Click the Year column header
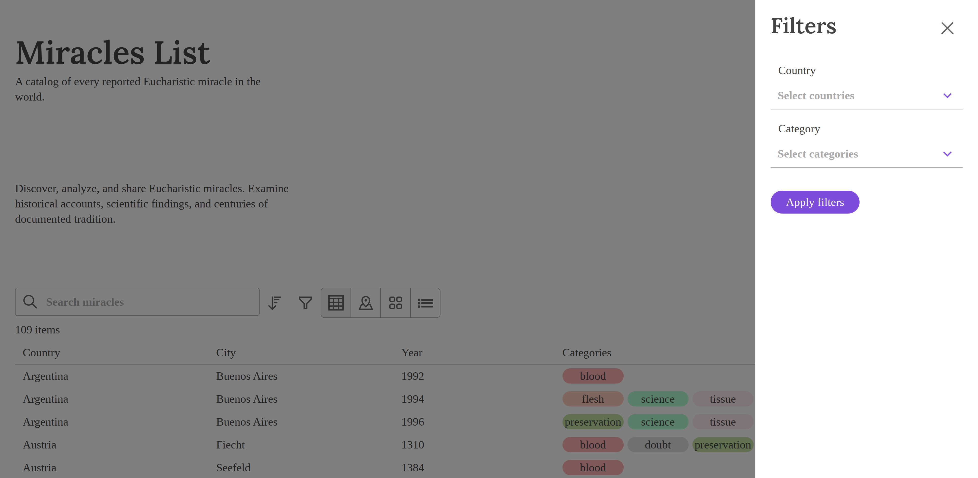978x478 pixels. 411,353
